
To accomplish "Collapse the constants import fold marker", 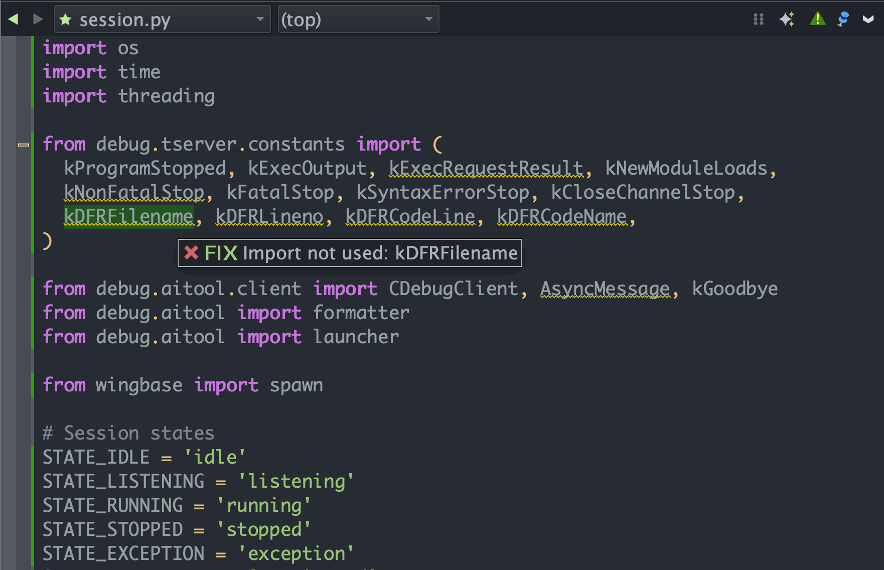I will coord(24,145).
